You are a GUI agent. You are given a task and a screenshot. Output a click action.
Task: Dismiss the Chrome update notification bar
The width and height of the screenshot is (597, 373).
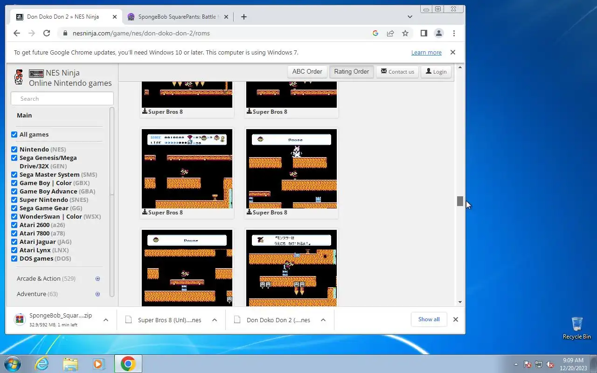tap(453, 52)
